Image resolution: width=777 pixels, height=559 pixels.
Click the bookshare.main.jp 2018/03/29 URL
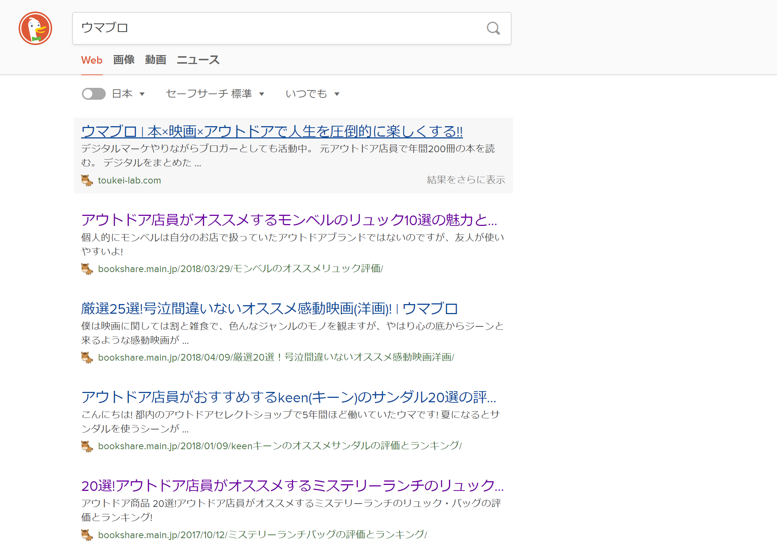(x=241, y=269)
